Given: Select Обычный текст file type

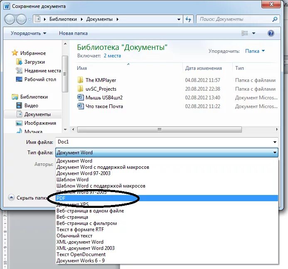Looking at the screenshot, I should pyautogui.click(x=167, y=236).
